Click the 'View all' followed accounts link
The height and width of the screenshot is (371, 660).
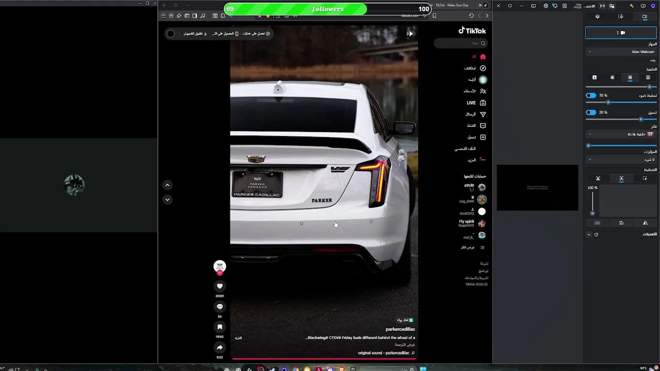472,247
